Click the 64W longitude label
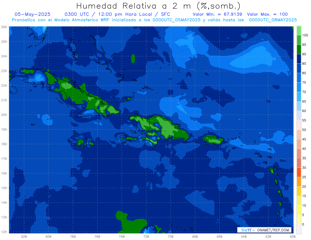The height and width of the screenshot is (240, 311). 244,237
